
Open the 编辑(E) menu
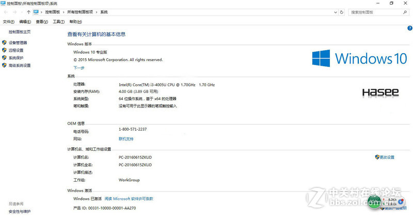click(25, 22)
